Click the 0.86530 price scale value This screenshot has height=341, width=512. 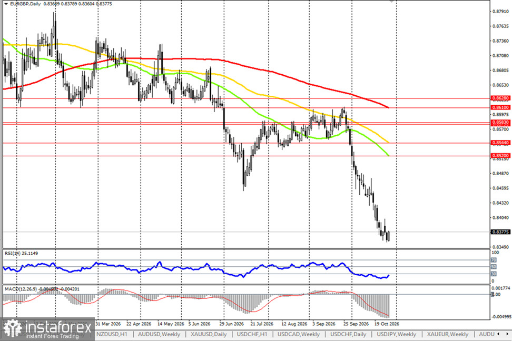click(500, 85)
